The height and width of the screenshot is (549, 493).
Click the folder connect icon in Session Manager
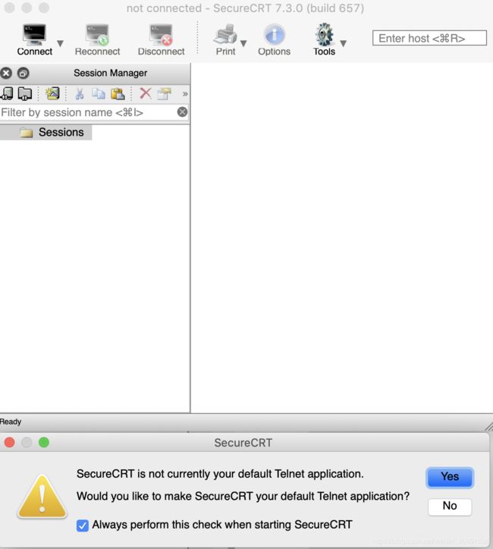tap(25, 93)
